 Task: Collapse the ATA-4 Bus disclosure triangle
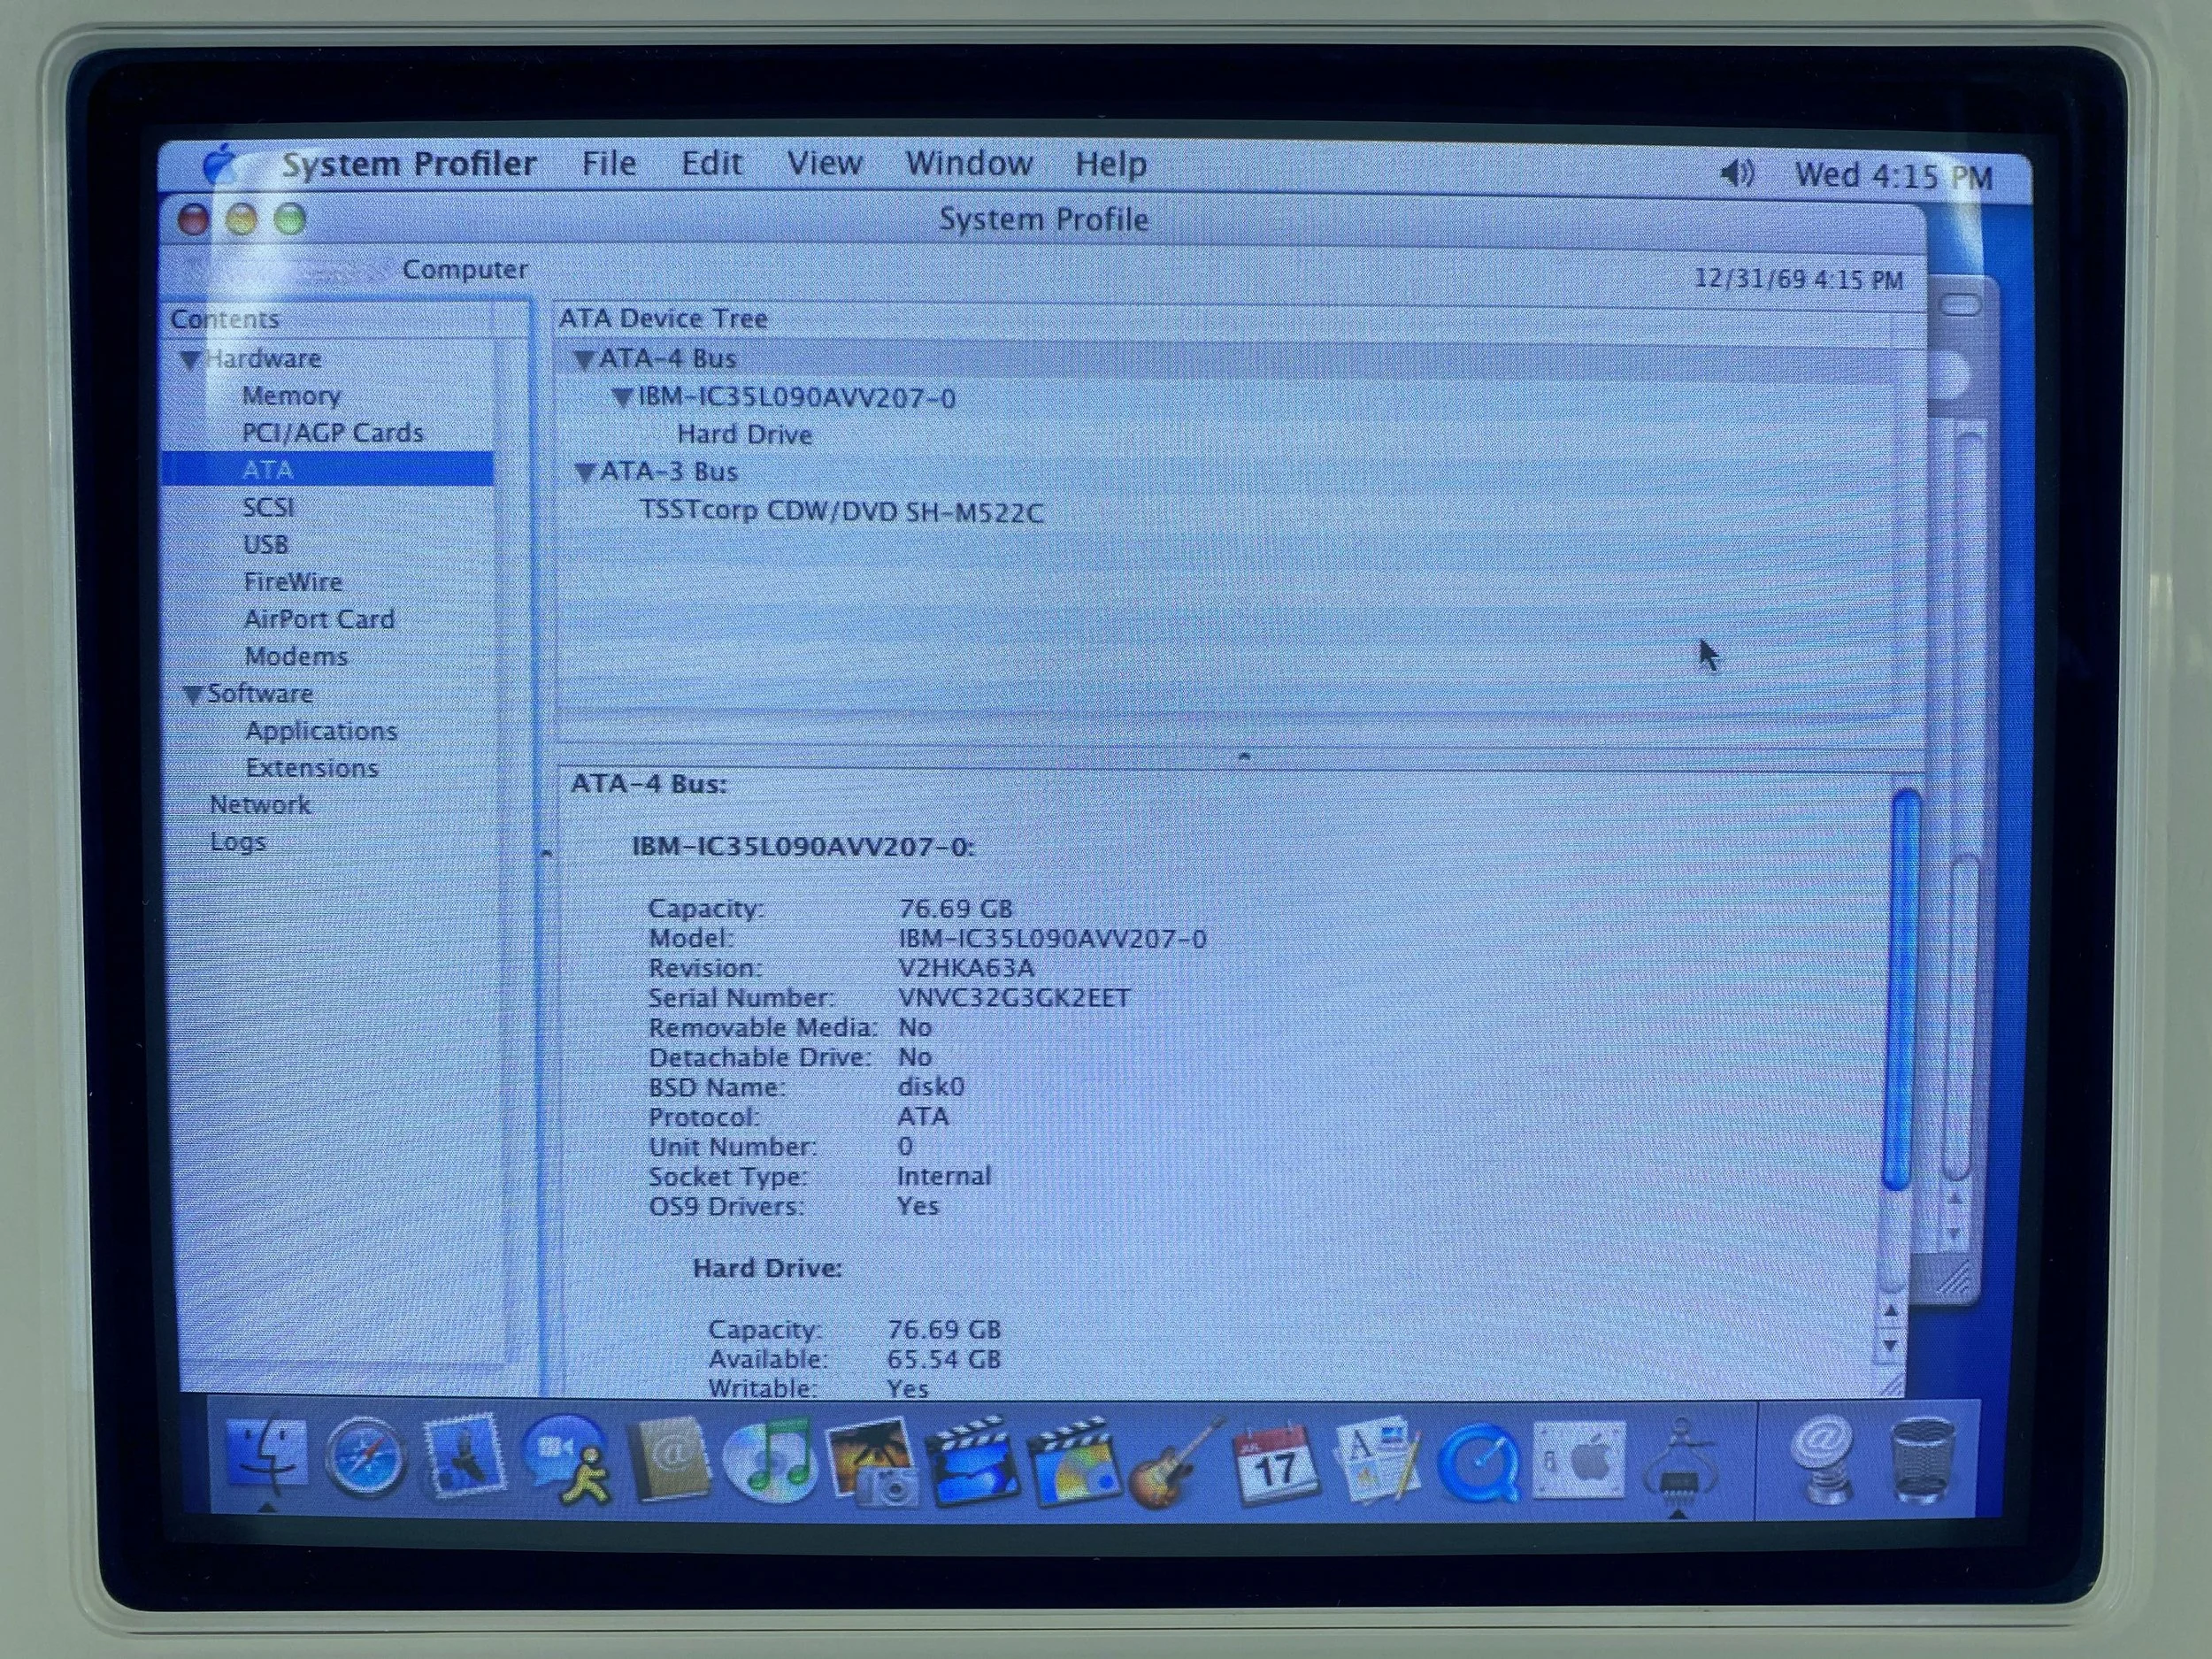tap(584, 359)
